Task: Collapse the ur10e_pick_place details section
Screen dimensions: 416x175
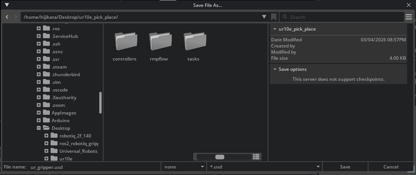Action: pyautogui.click(x=275, y=29)
